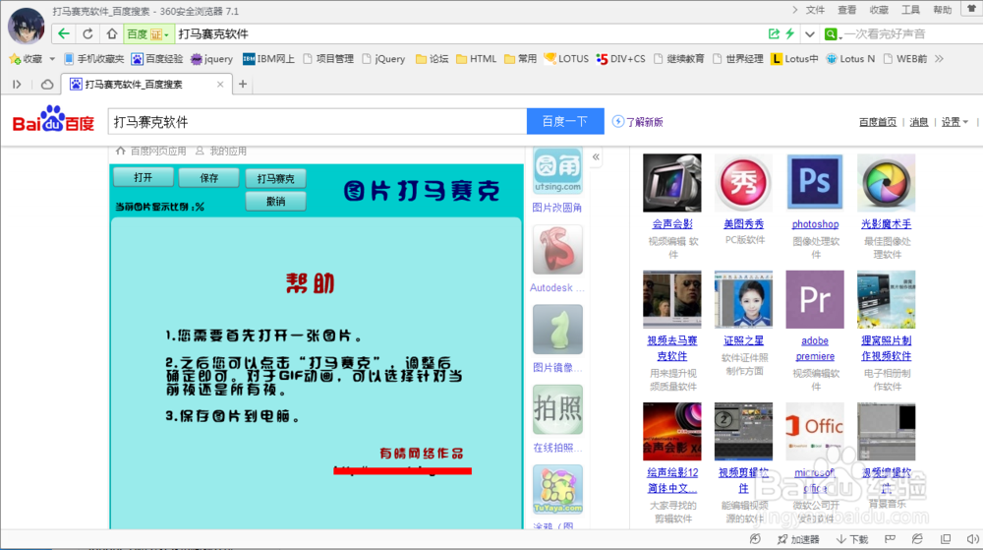Open the 会声会影 software thumbnail

pos(672,182)
